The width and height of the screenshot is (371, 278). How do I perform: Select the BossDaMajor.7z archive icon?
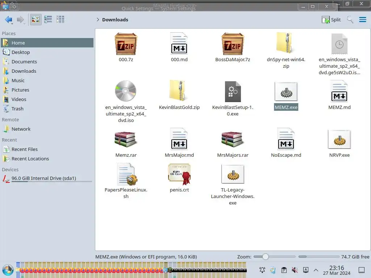(233, 44)
